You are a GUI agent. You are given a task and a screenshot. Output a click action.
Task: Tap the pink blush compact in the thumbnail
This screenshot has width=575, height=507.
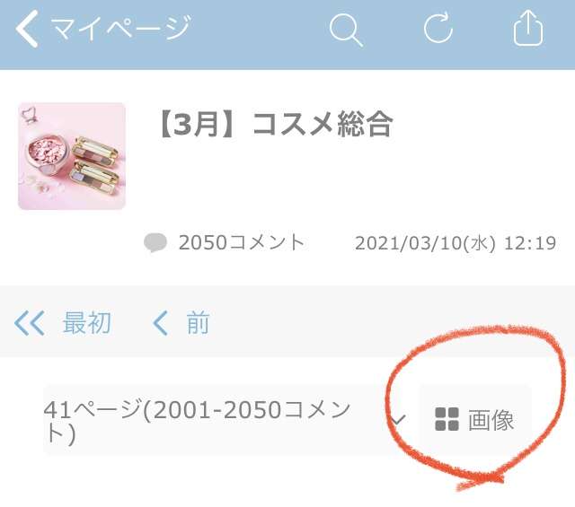(x=48, y=152)
